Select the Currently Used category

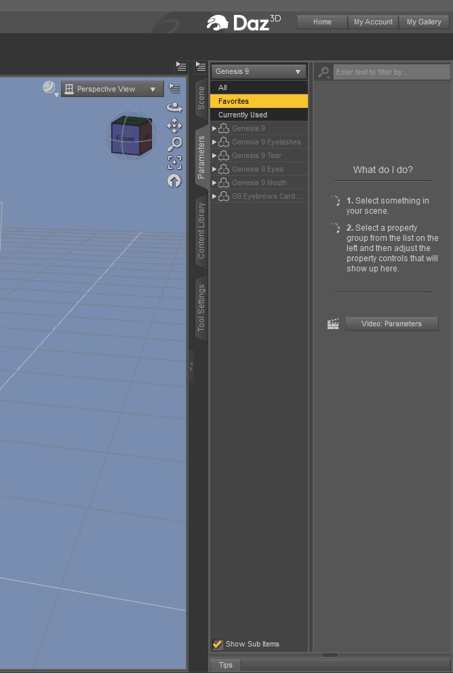coord(258,115)
